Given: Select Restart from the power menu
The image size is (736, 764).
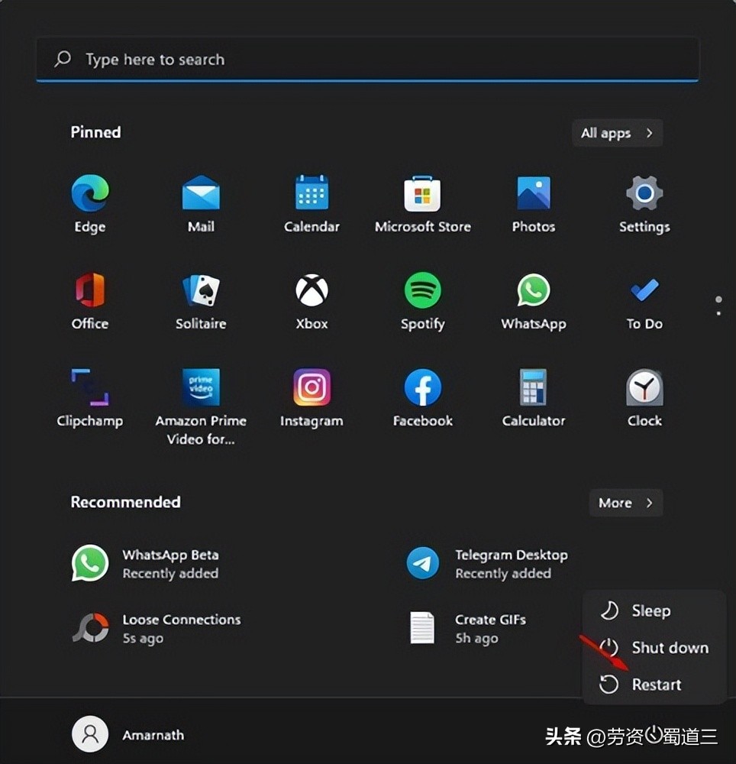Looking at the screenshot, I should tap(655, 684).
